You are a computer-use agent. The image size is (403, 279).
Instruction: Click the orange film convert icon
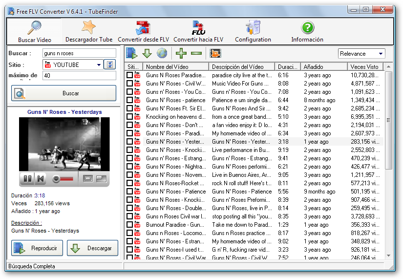tap(215, 53)
